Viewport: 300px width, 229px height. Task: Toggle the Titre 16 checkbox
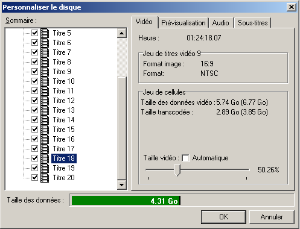[34, 139]
